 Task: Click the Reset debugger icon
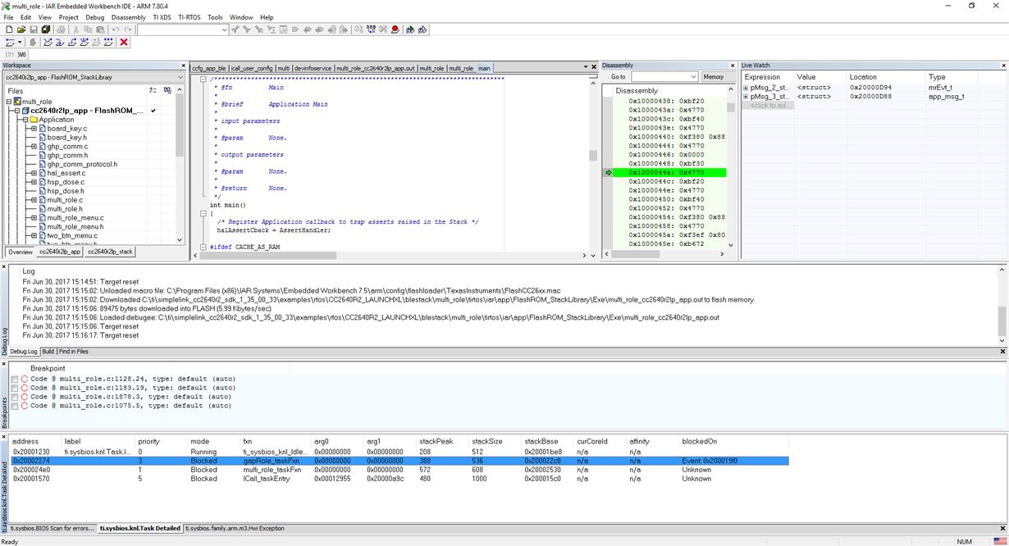point(11,42)
